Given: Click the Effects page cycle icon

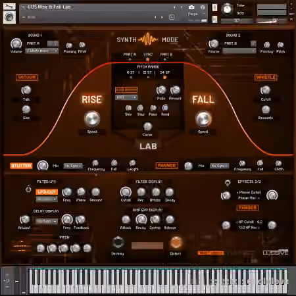Looking at the screenshot, I should (x=228, y=183).
